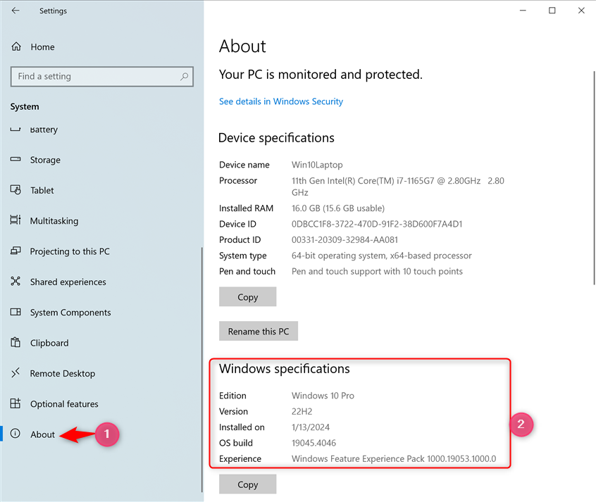Click the version value 22H2
This screenshot has width=596, height=502.
point(302,412)
